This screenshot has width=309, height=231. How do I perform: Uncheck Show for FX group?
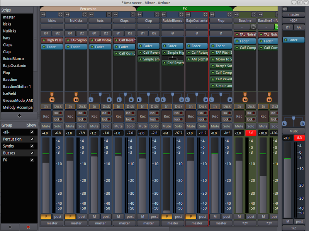pos(32,160)
